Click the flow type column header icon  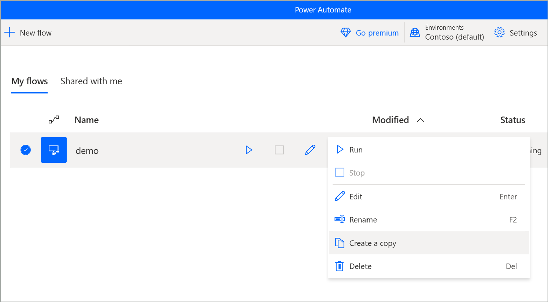(54, 120)
